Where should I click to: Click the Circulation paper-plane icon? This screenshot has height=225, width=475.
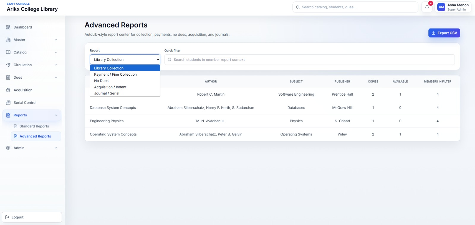click(8, 65)
